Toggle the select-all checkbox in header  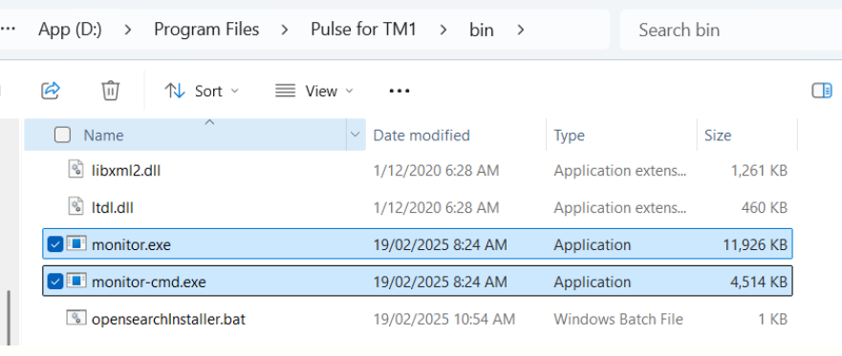[x=62, y=136]
